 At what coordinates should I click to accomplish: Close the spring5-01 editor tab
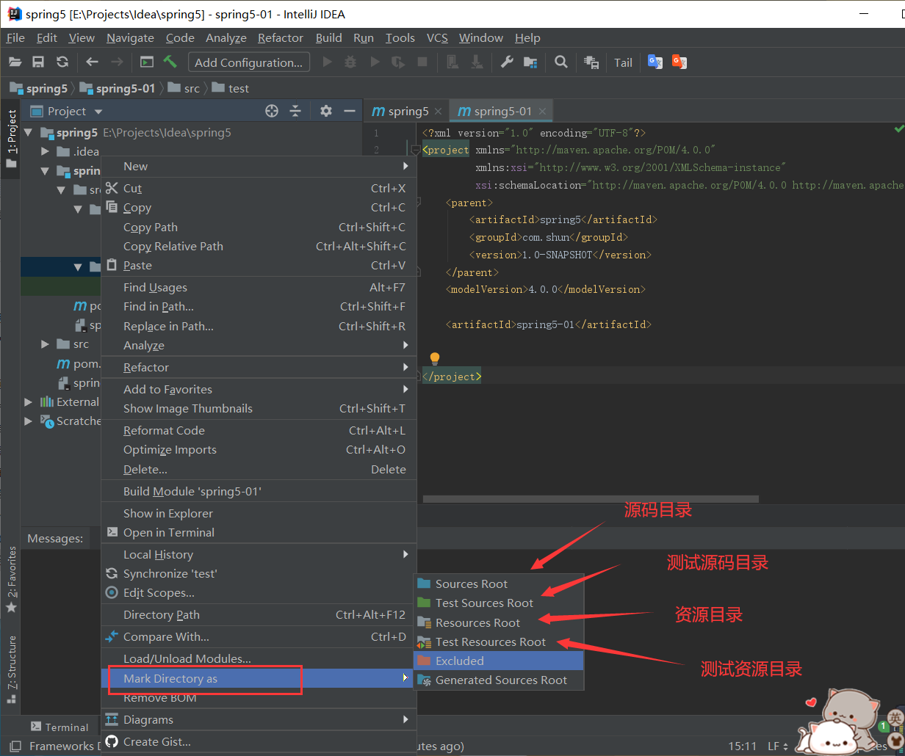[542, 112]
